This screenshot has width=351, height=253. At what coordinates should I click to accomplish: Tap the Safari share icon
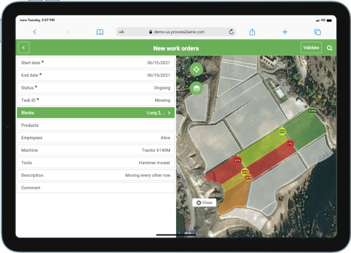point(252,32)
